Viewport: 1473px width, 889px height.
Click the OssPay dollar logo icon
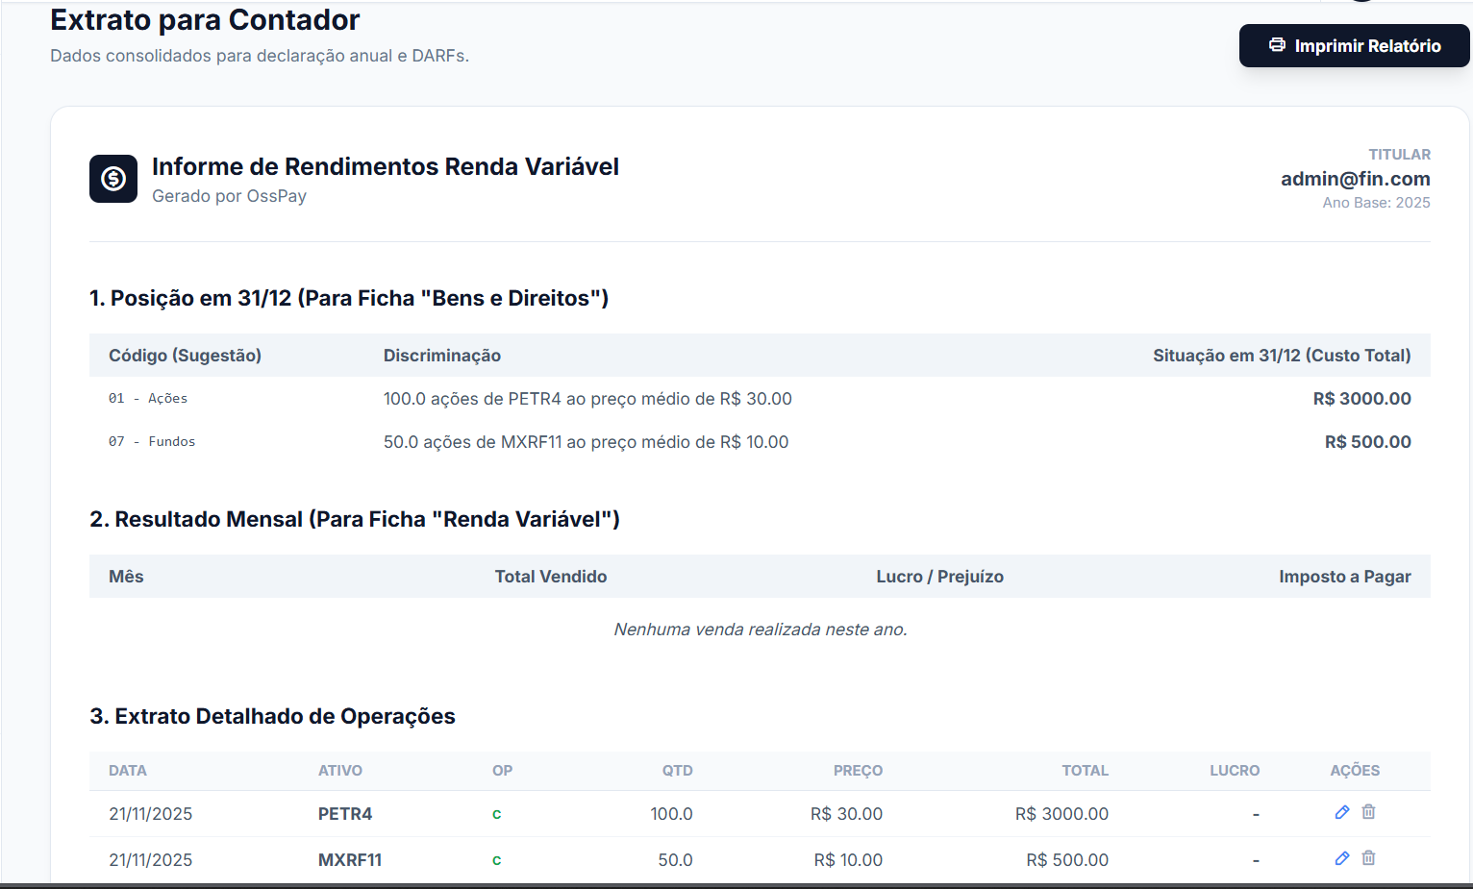point(113,179)
